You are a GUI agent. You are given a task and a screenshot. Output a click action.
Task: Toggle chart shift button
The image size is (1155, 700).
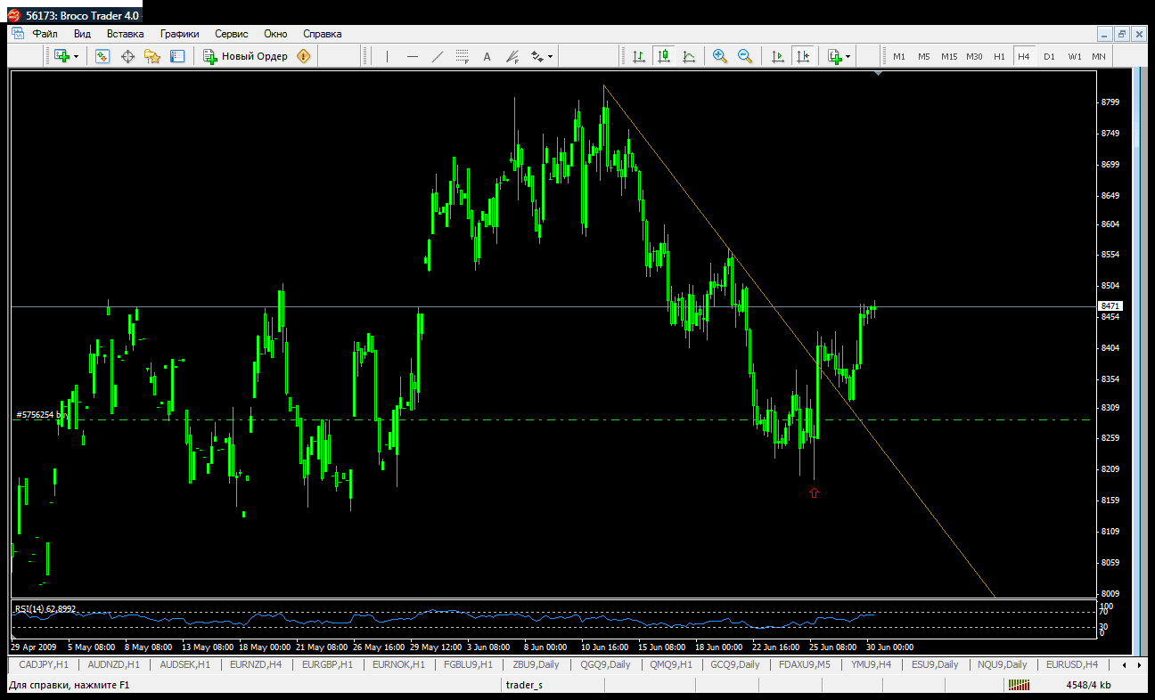803,56
